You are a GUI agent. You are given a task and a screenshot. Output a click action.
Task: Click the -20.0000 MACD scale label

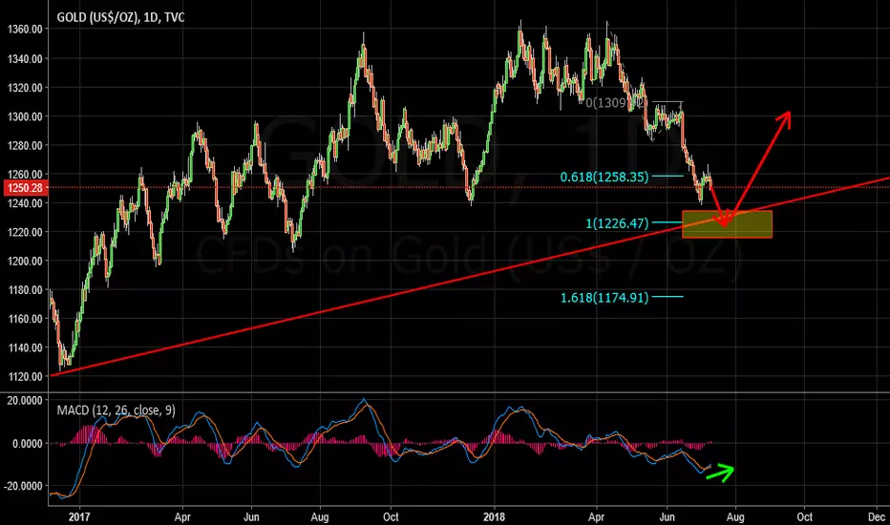[23, 486]
